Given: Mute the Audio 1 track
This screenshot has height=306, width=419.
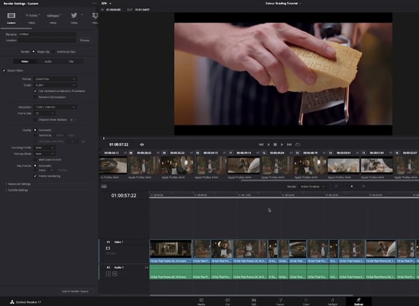Looking at the screenshot, I should click(x=114, y=273).
